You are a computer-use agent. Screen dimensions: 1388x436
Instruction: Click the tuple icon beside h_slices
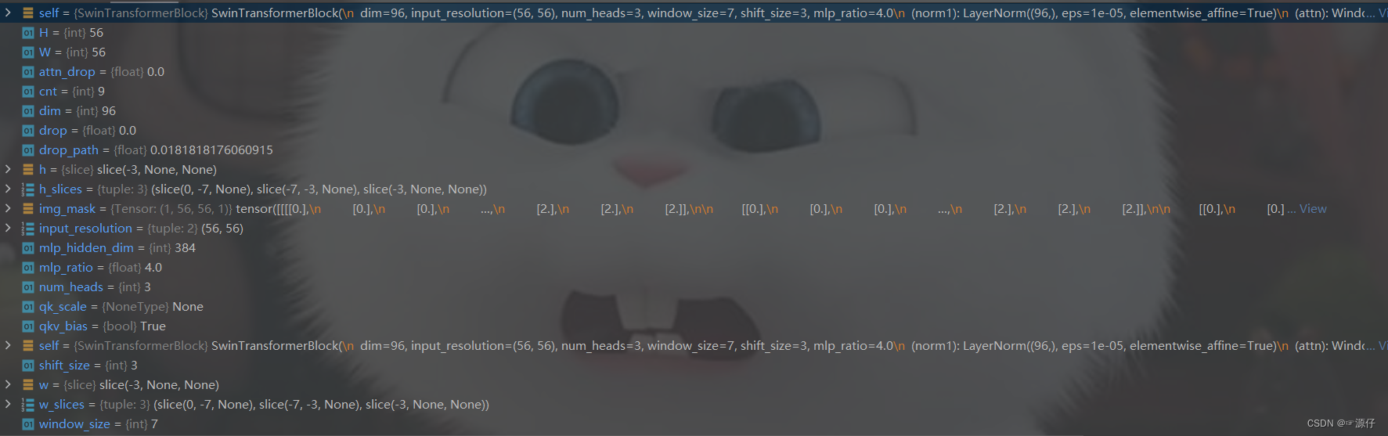click(28, 189)
